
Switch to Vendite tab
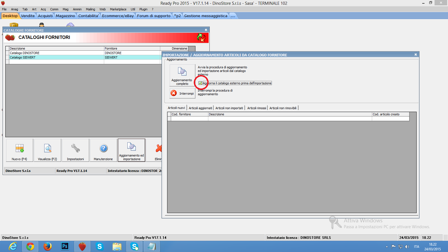tap(28, 16)
